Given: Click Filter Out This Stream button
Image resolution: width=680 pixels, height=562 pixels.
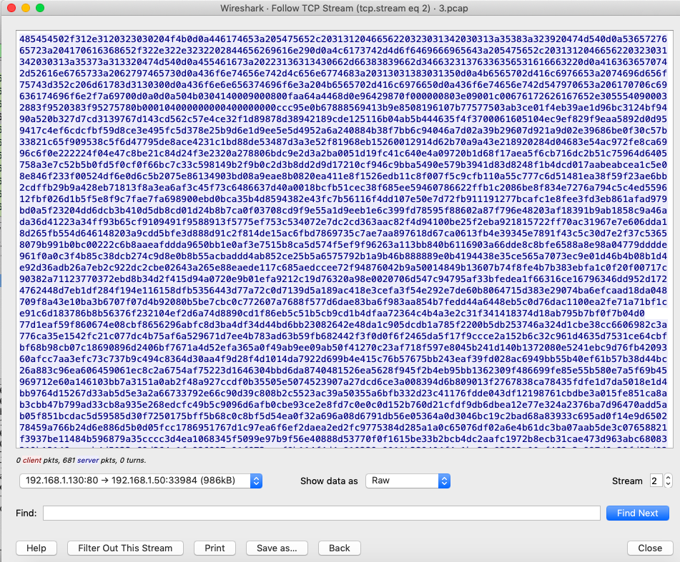Looking at the screenshot, I should coord(125,548).
